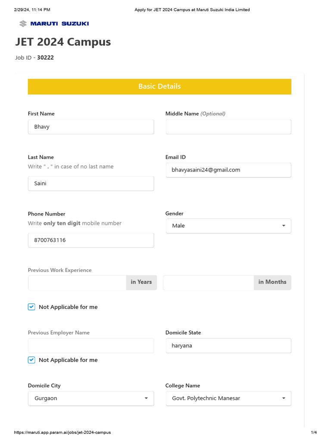Click the Maruti Suzuki logo
331x442 pixels.
tap(54, 24)
